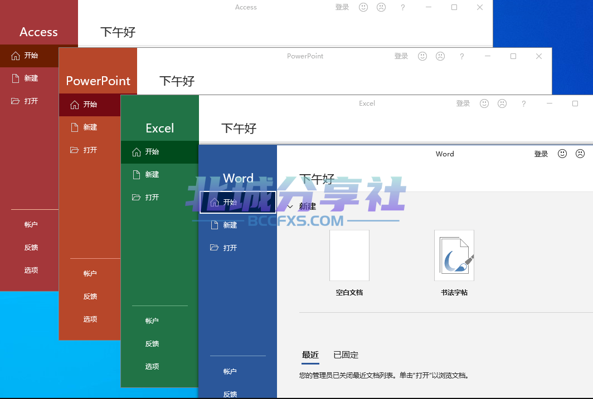This screenshot has width=593, height=399.
Task: Open help with Excel's question mark icon
Action: [524, 104]
